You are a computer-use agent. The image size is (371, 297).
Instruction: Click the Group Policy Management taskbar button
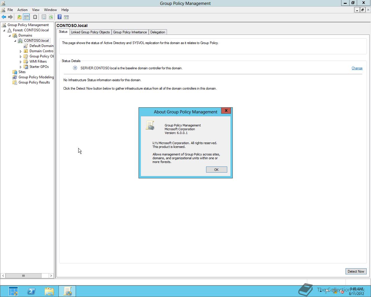[67, 291]
